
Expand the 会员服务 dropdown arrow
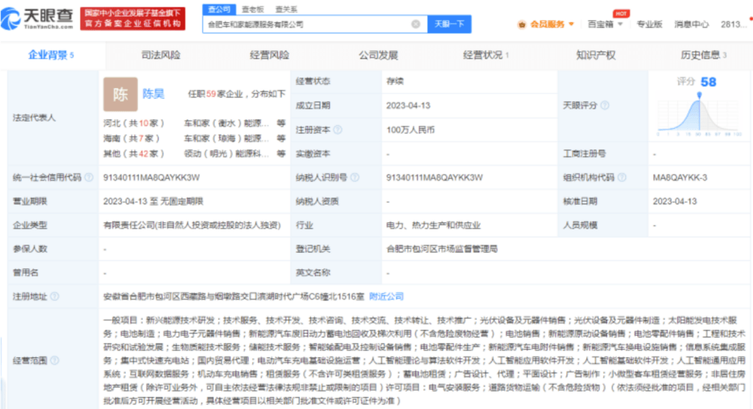point(572,24)
